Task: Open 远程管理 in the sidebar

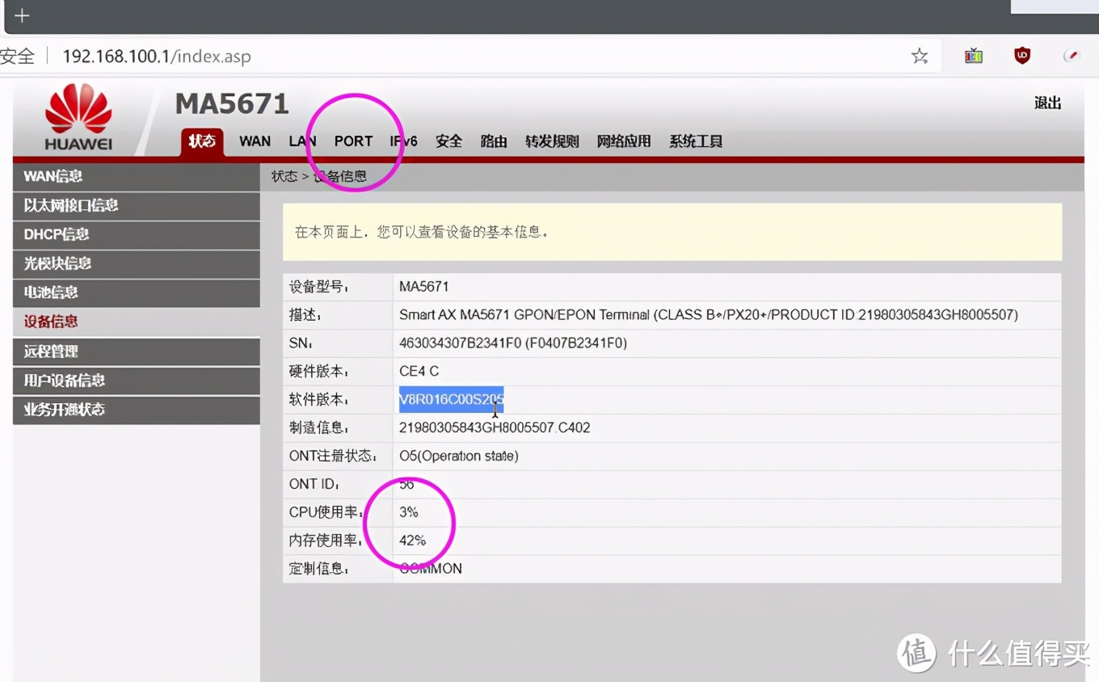Action: point(137,352)
